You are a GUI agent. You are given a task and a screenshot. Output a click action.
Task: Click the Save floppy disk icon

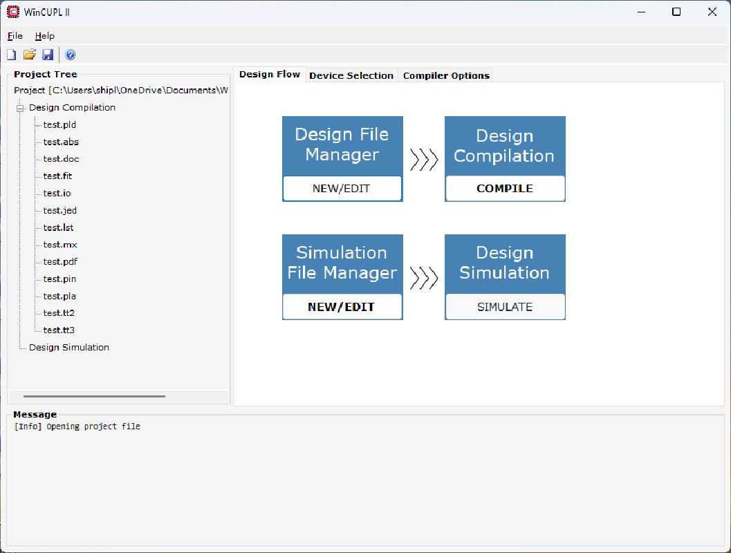[48, 55]
